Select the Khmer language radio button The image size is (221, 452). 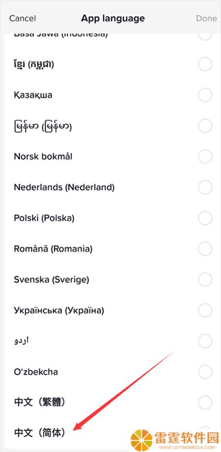pyautogui.click(x=205, y=64)
